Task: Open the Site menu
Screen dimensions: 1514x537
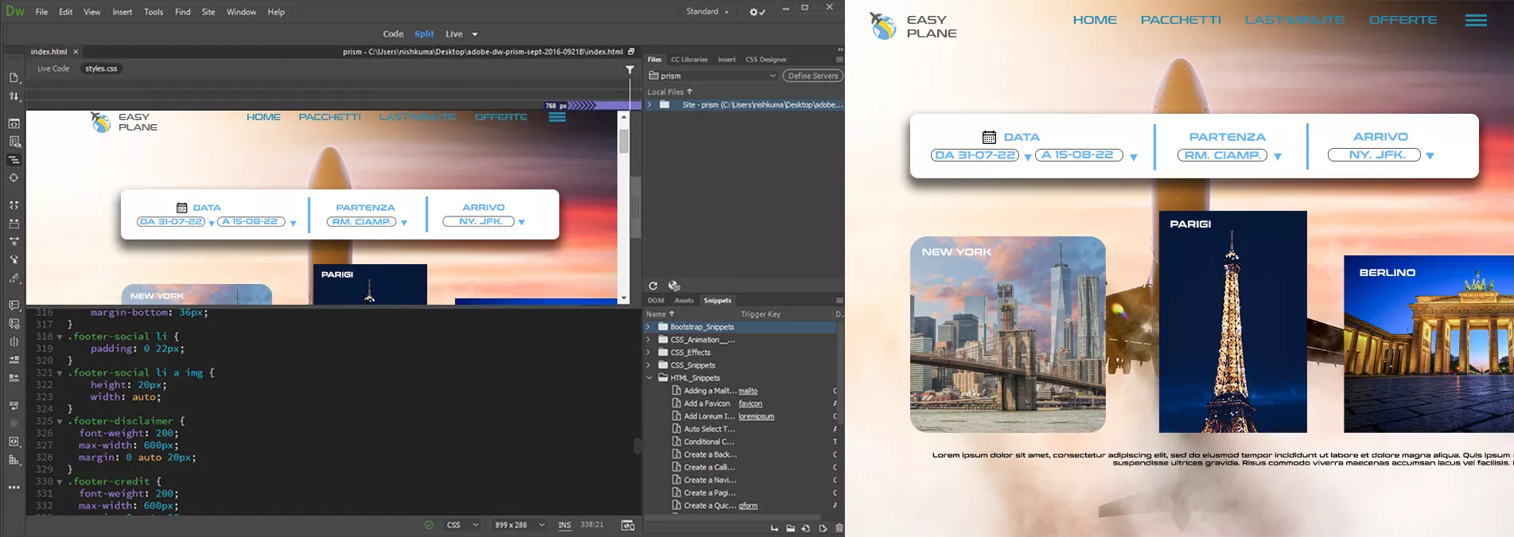Action: click(208, 12)
